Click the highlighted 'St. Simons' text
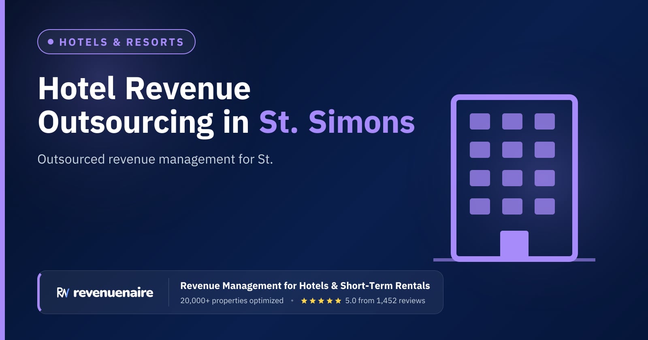This screenshot has height=340, width=648. [337, 122]
